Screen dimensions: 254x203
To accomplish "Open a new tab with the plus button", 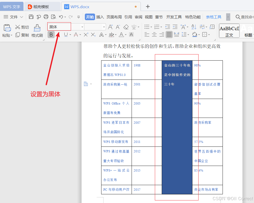I will pos(148,6).
